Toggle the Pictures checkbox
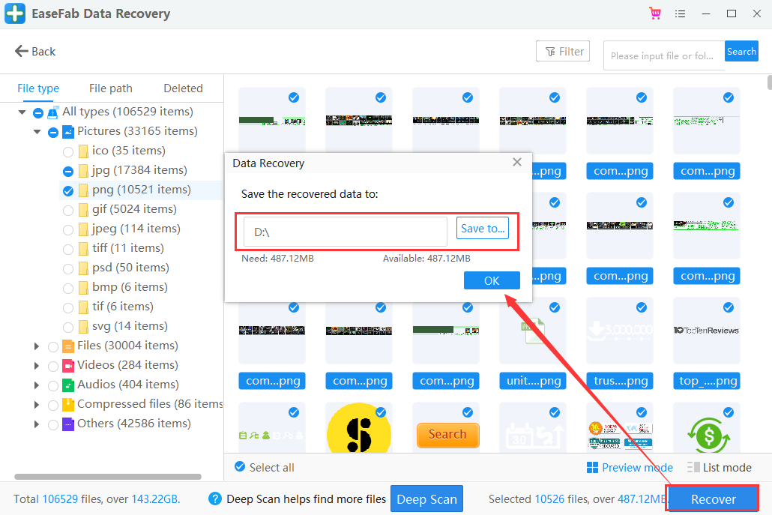Screen dimensions: 772x515 [53, 132]
